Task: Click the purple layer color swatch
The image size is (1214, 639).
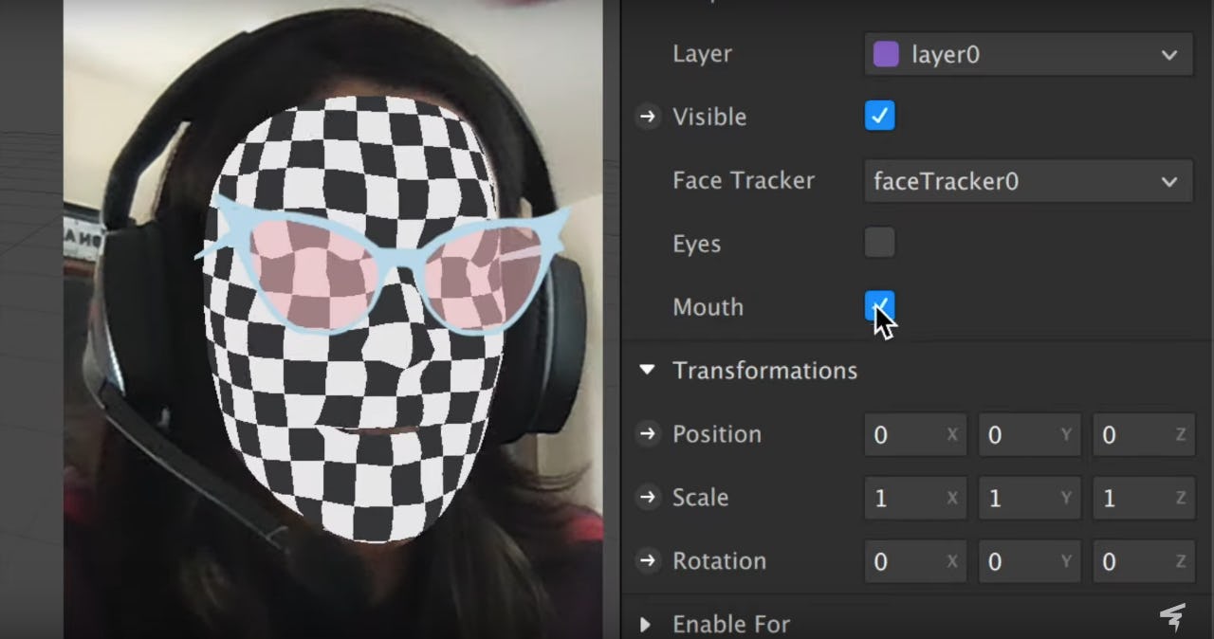Action: click(885, 54)
